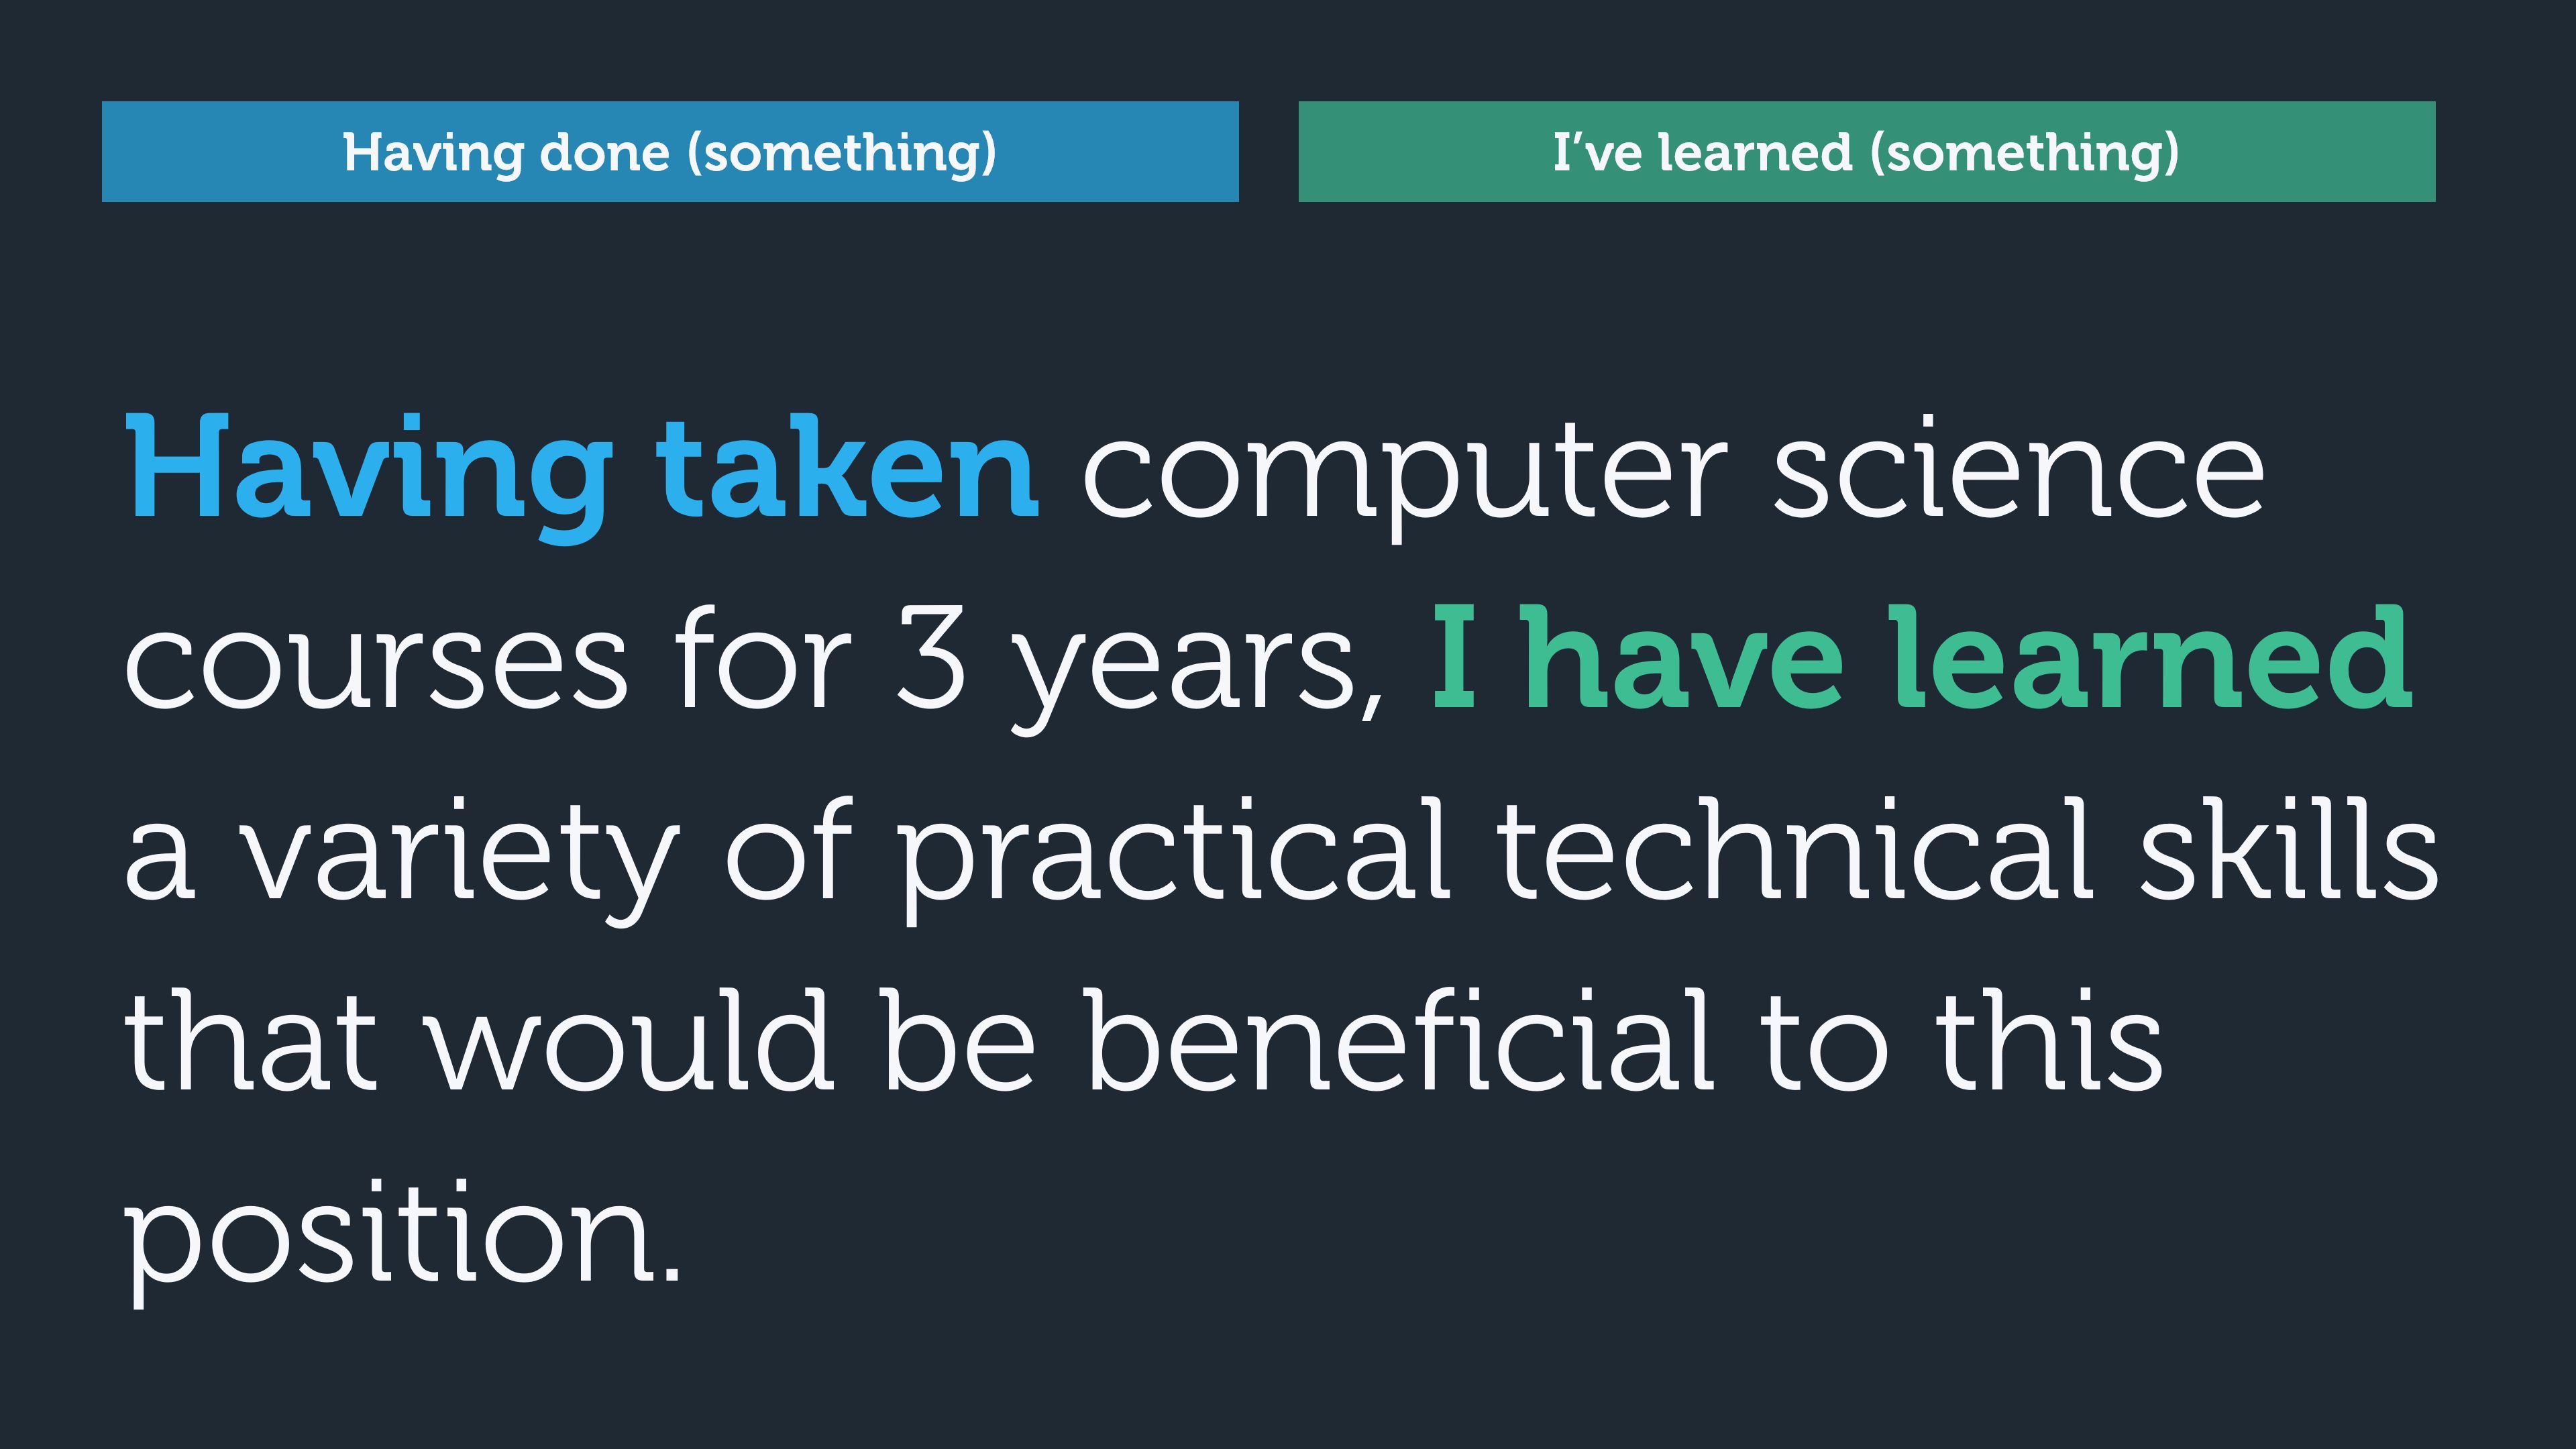Click the number "3" before years
Viewport: 2576px width, 1449px height.
[x=930, y=660]
